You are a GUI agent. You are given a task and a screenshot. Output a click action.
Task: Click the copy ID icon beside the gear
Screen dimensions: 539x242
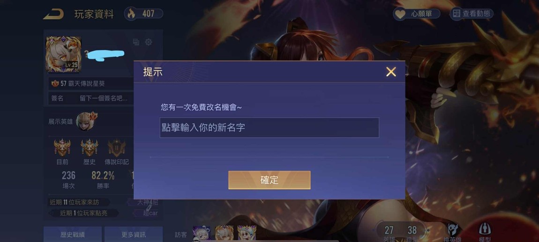tap(136, 42)
